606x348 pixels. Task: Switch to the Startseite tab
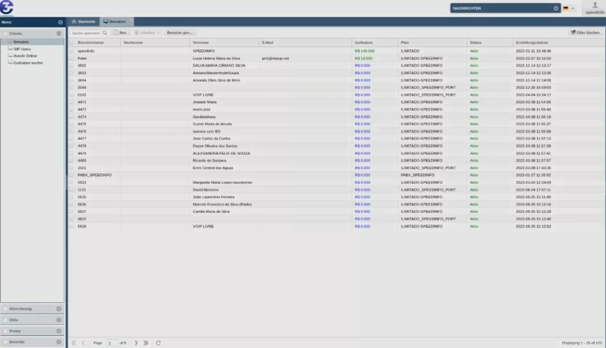pos(83,22)
